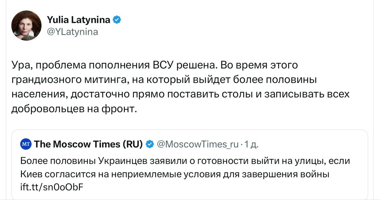Click the verified badge beside The Moscow Times
The width and height of the screenshot is (380, 200).
pos(150,144)
